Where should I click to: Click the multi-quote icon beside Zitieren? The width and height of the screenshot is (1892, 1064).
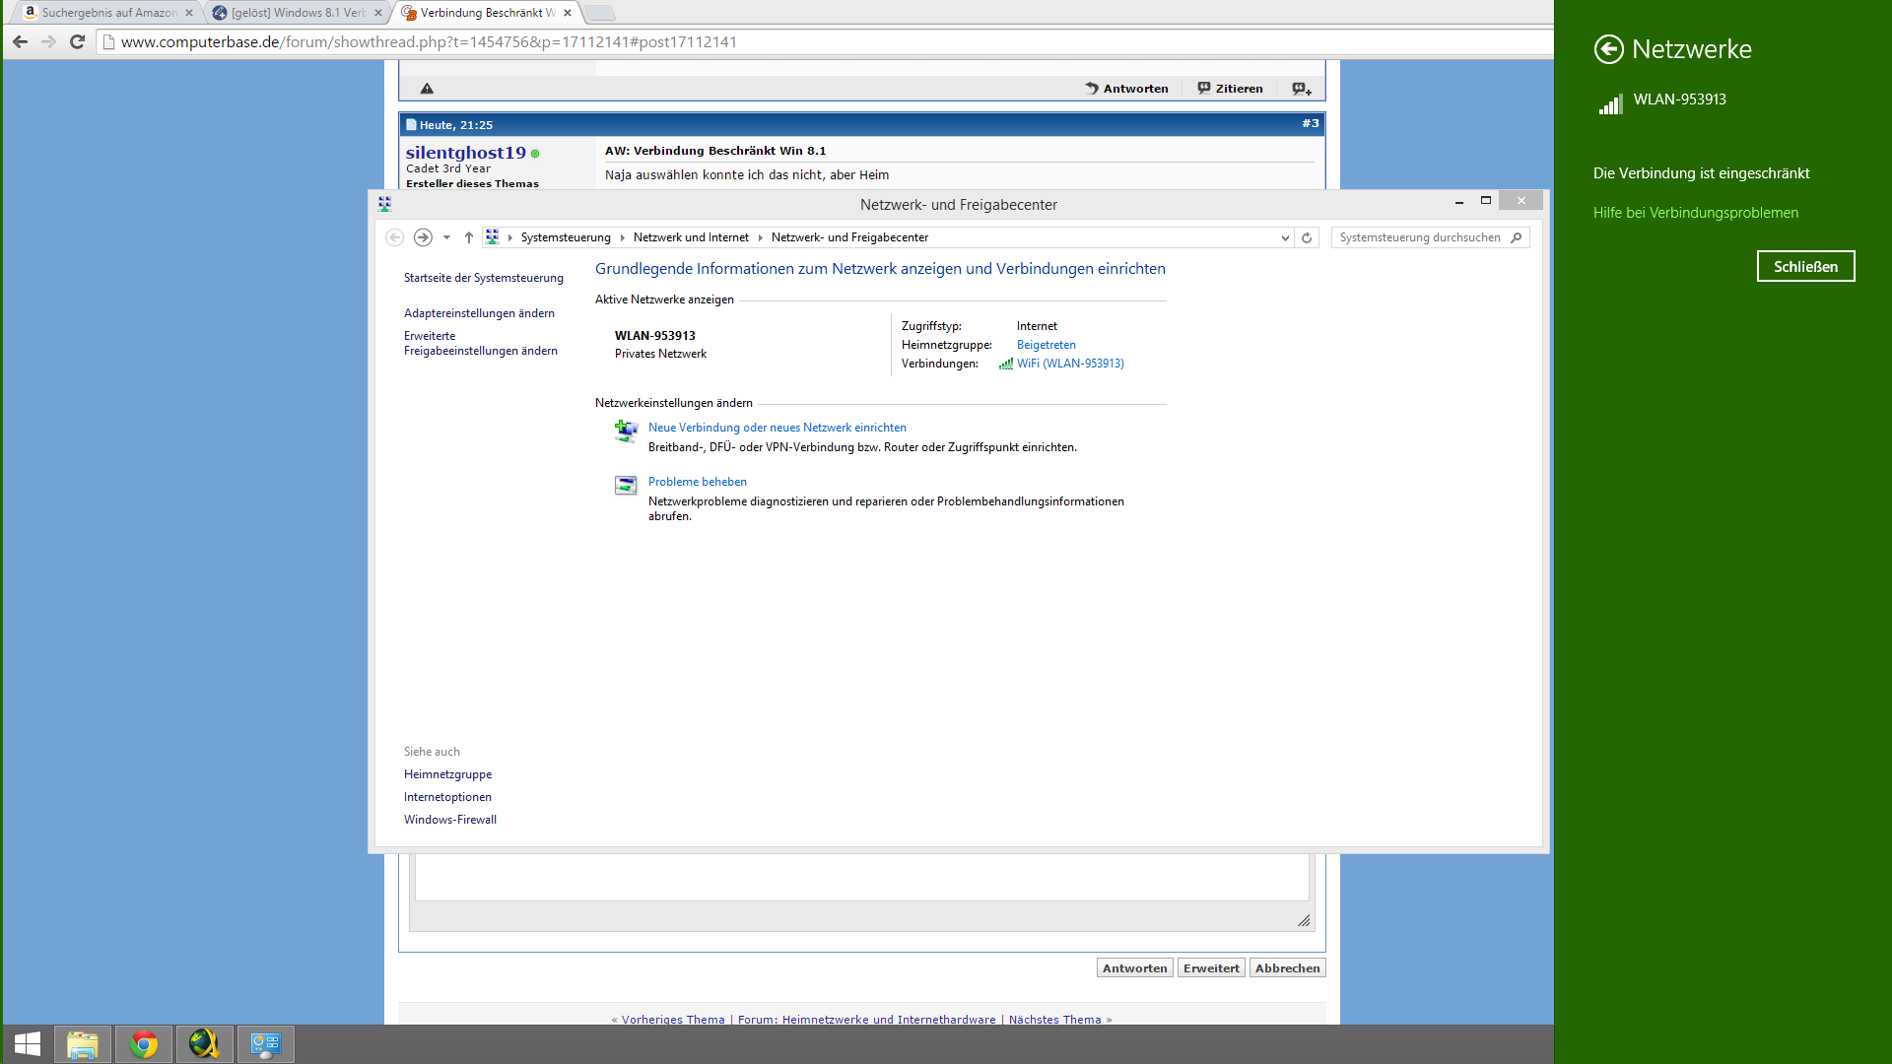click(1302, 89)
